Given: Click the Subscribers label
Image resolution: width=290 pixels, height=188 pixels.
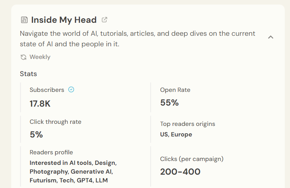Looking at the screenshot, I should tap(47, 90).
